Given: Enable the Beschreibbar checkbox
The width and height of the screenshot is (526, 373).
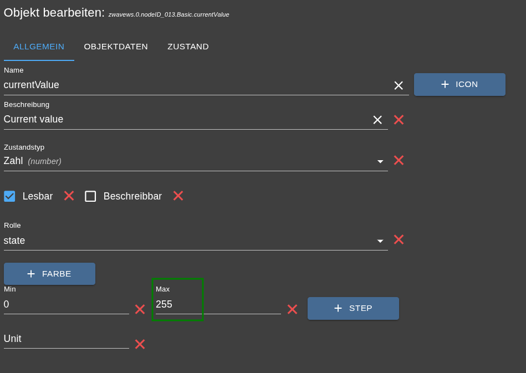Looking at the screenshot, I should (x=90, y=196).
